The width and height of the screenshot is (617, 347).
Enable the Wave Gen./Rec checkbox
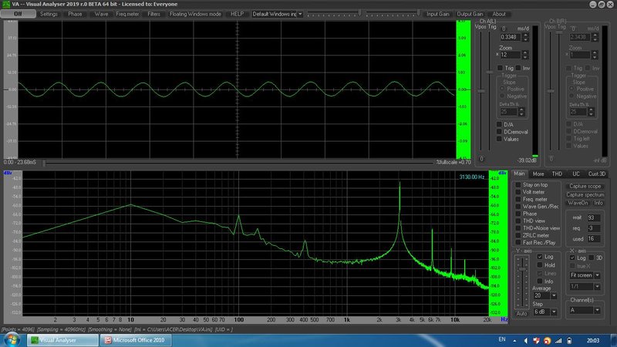tap(518, 206)
